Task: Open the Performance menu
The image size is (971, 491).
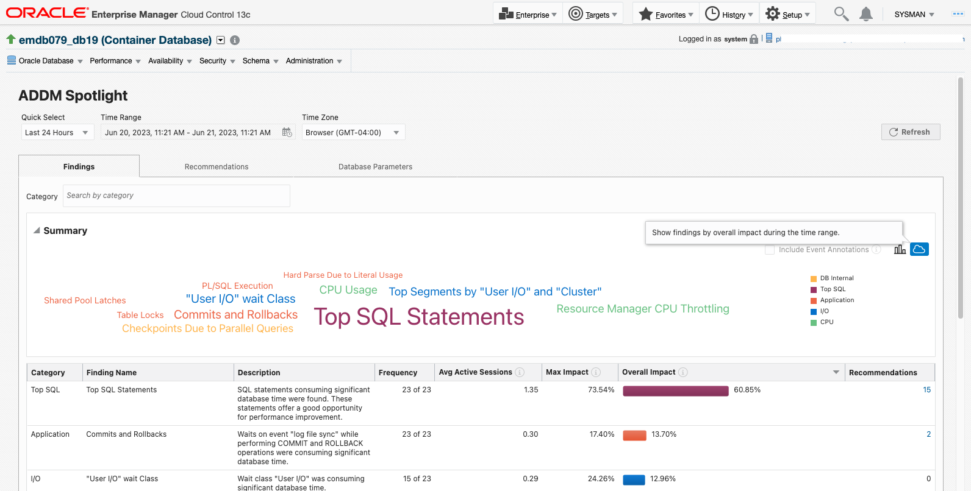Action: coord(115,61)
